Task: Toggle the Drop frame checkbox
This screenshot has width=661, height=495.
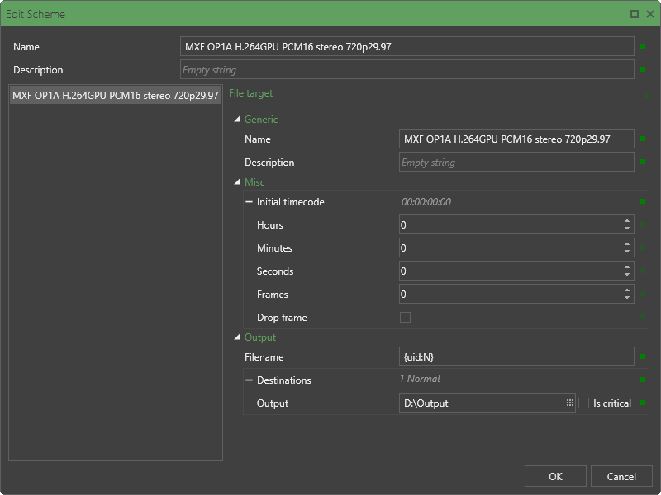Action: click(x=405, y=317)
